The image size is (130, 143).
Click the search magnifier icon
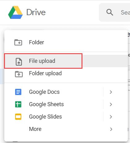110,12
